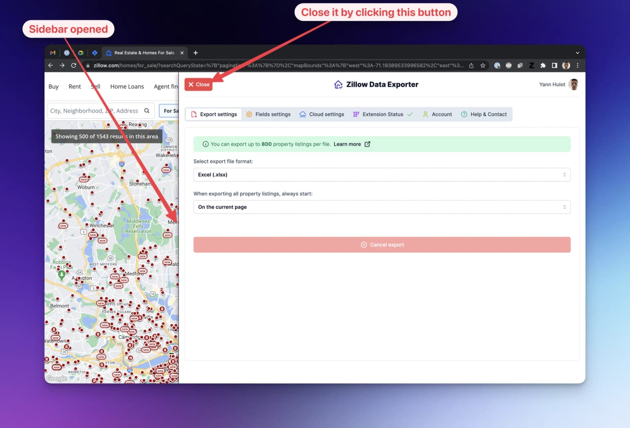The width and height of the screenshot is (630, 428).
Task: Open the Chrome three-dot menu
Action: 577,65
